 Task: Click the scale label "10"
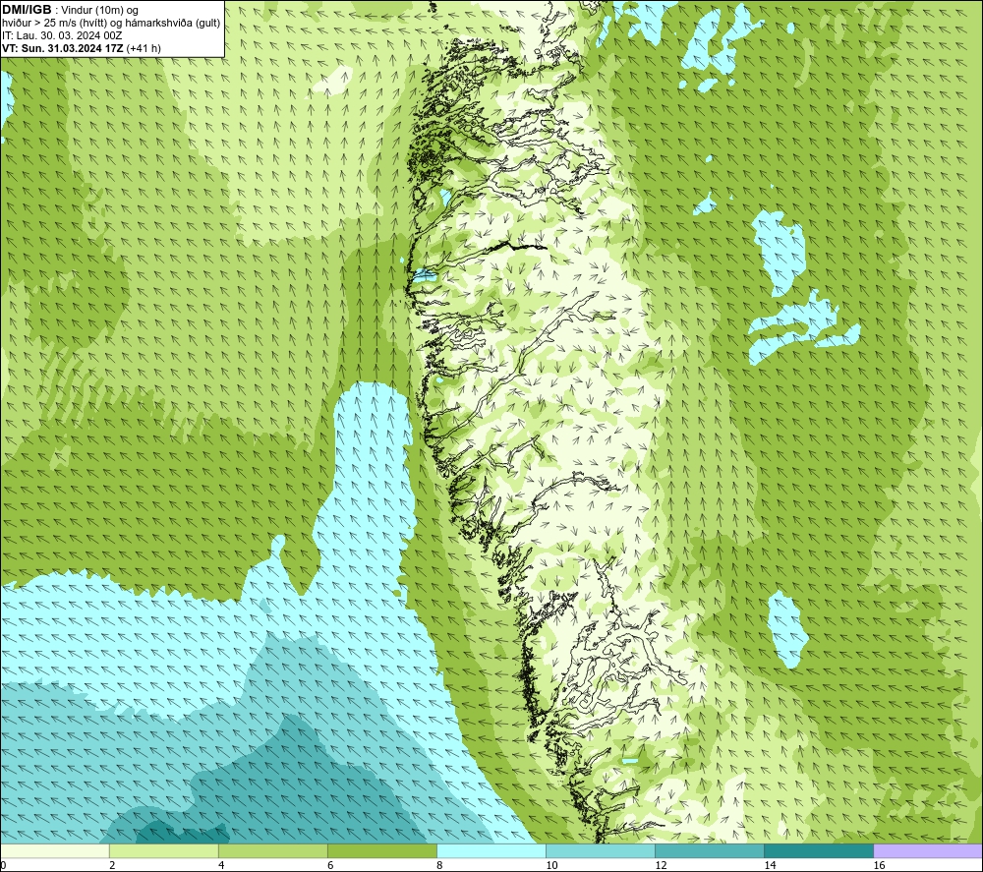551,866
